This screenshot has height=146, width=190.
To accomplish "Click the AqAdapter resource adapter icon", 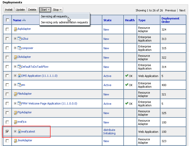I will pyautogui.click(x=15, y=29).
